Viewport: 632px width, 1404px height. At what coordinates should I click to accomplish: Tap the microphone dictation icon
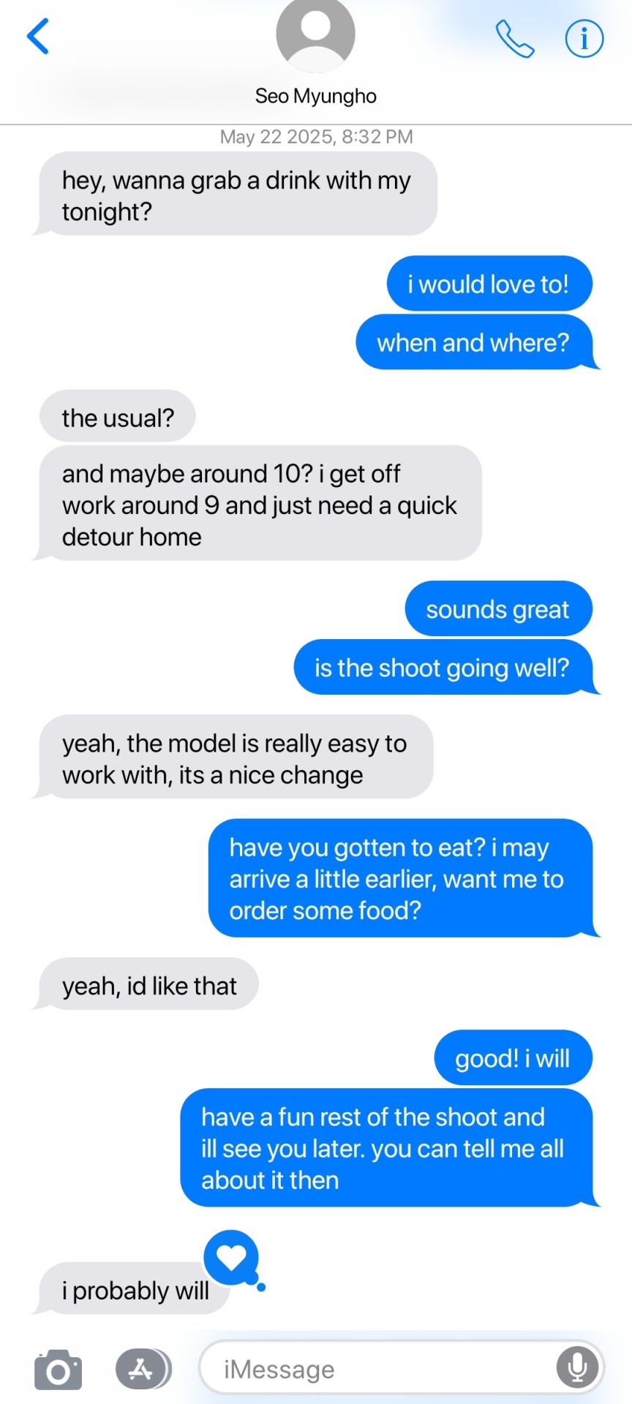(577, 1367)
